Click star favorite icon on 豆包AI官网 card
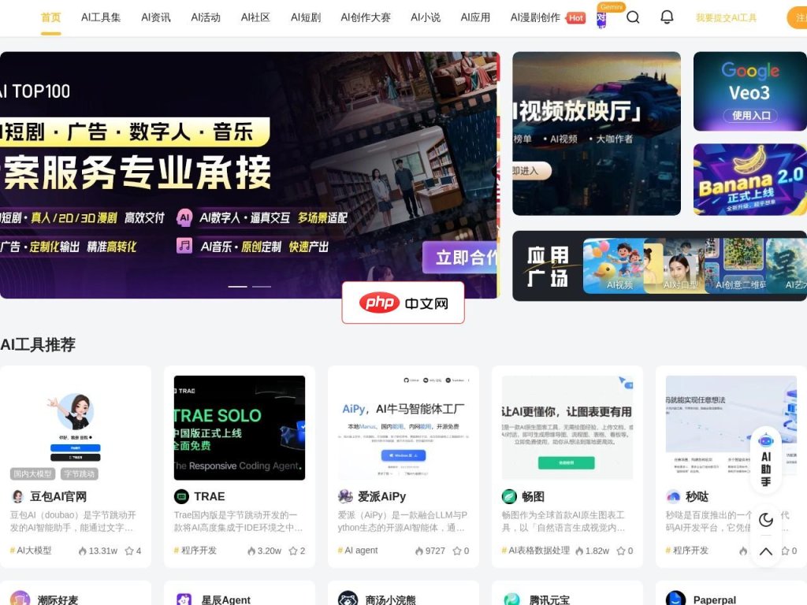The width and height of the screenshot is (807, 605). 129,551
